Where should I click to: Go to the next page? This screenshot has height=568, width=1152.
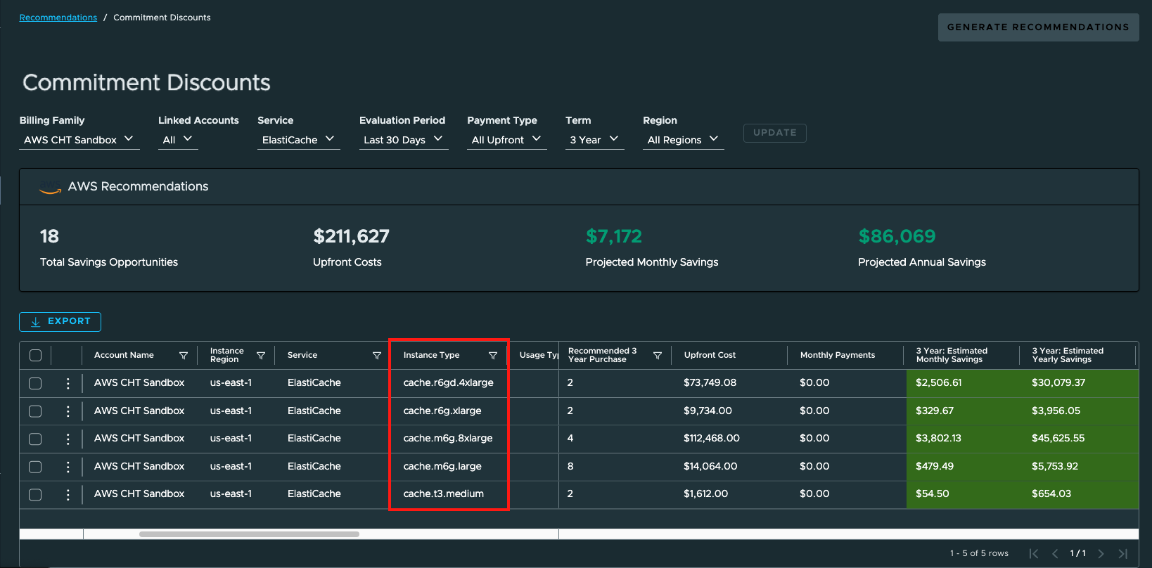coord(1101,554)
